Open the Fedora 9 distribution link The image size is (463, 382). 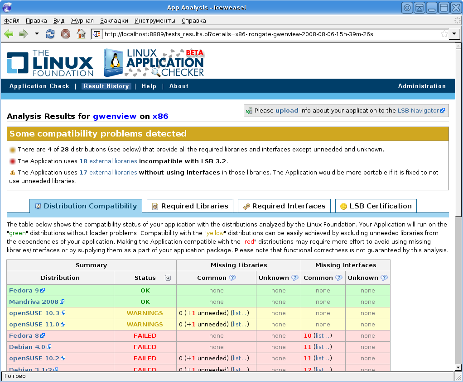coord(24,290)
